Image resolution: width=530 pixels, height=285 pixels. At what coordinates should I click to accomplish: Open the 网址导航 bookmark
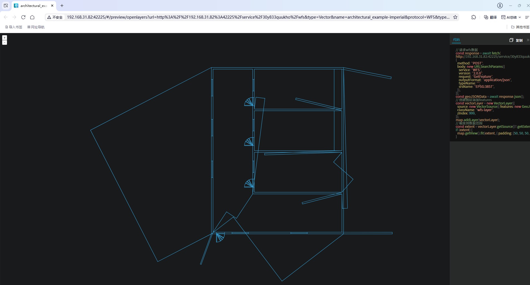pos(36,27)
